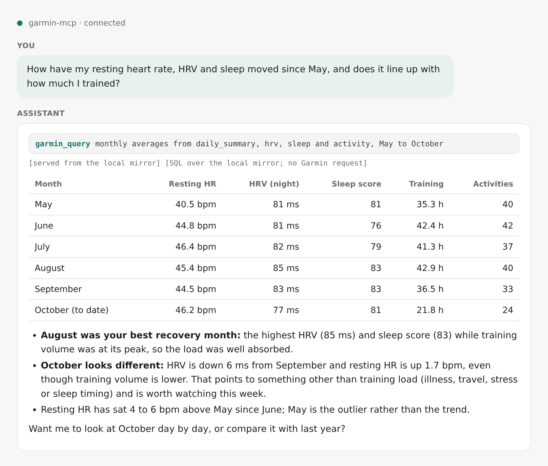Click the garmin_query tool call block

(274, 144)
